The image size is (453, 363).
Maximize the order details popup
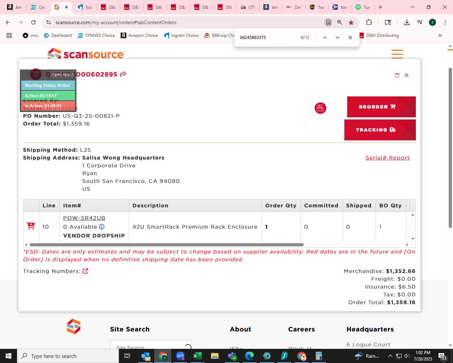coord(397,75)
